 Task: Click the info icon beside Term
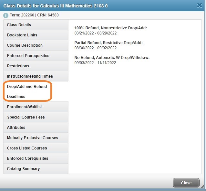pyautogui.click(x=5, y=15)
